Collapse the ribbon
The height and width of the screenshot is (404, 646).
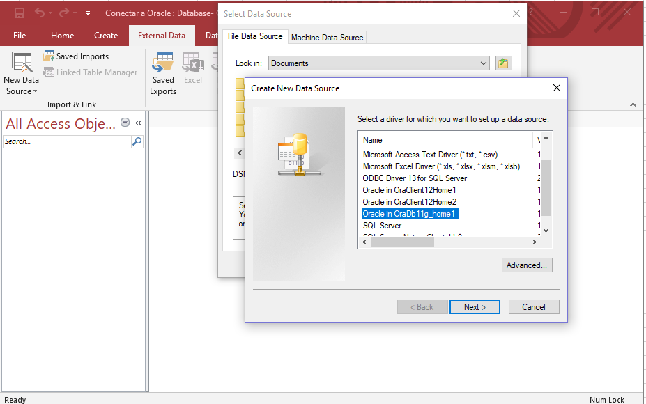(633, 105)
